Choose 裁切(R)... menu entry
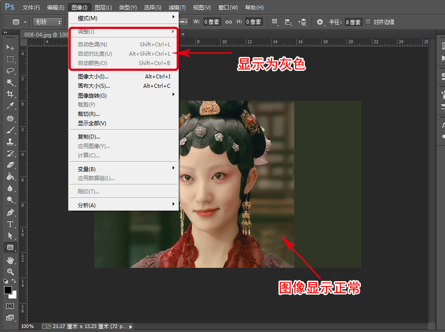The height and width of the screenshot is (332, 445). pyautogui.click(x=123, y=114)
